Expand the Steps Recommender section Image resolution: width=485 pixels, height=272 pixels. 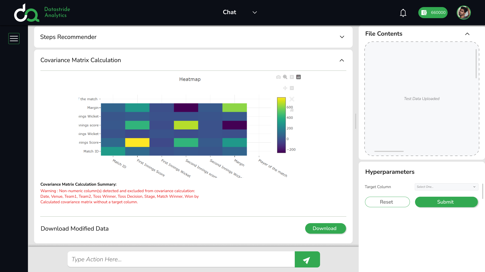[342, 37]
